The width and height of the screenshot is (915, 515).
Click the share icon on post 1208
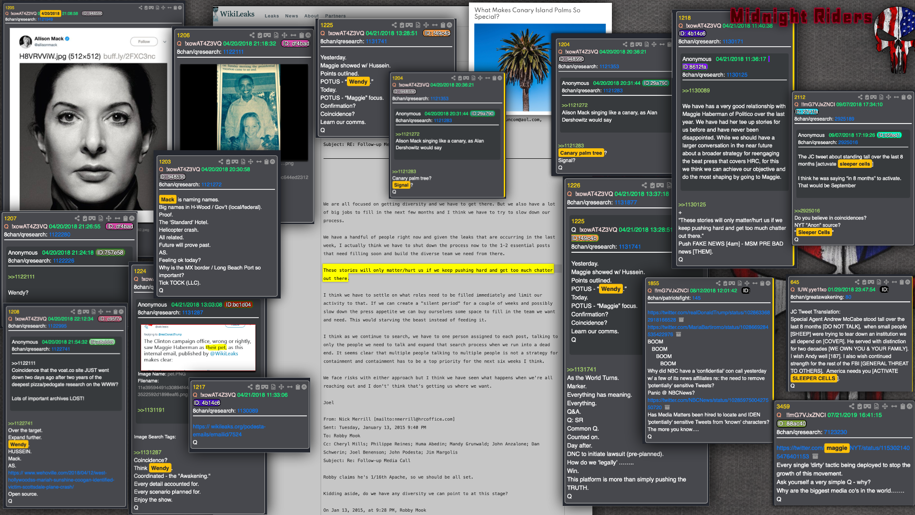73,311
